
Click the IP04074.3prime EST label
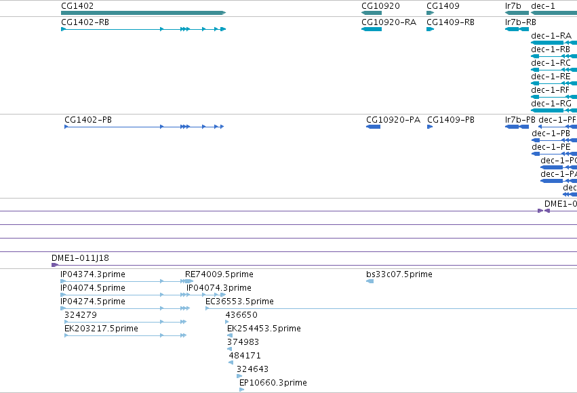(x=219, y=288)
